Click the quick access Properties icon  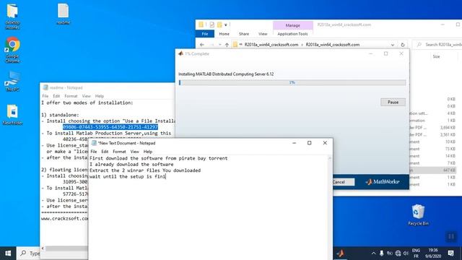[x=212, y=25]
